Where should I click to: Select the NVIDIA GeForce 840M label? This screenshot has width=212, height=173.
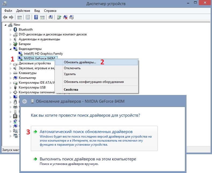tap(39, 58)
